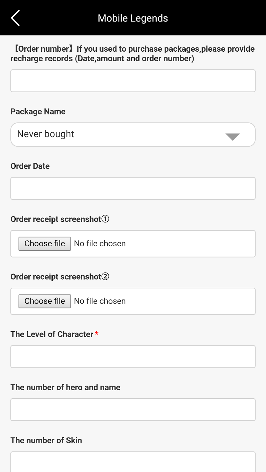Click "No file chosen" text for screenshot②
This screenshot has height=472, width=266.
pyautogui.click(x=100, y=301)
